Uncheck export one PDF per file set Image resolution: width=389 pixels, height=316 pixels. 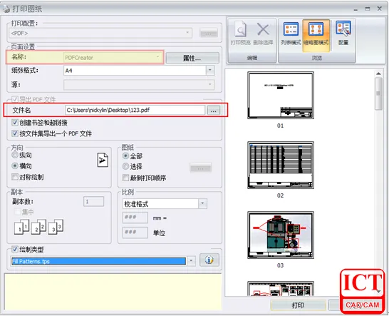tap(15, 133)
